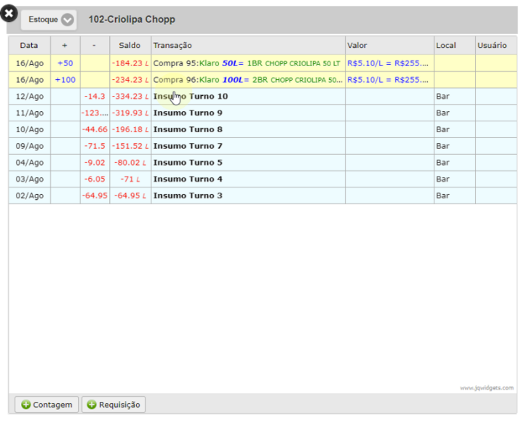
Task: Click the +100 quantity cell
Action: [65, 80]
